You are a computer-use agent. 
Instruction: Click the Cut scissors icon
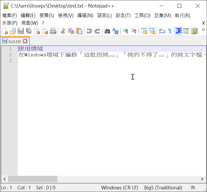63,31
